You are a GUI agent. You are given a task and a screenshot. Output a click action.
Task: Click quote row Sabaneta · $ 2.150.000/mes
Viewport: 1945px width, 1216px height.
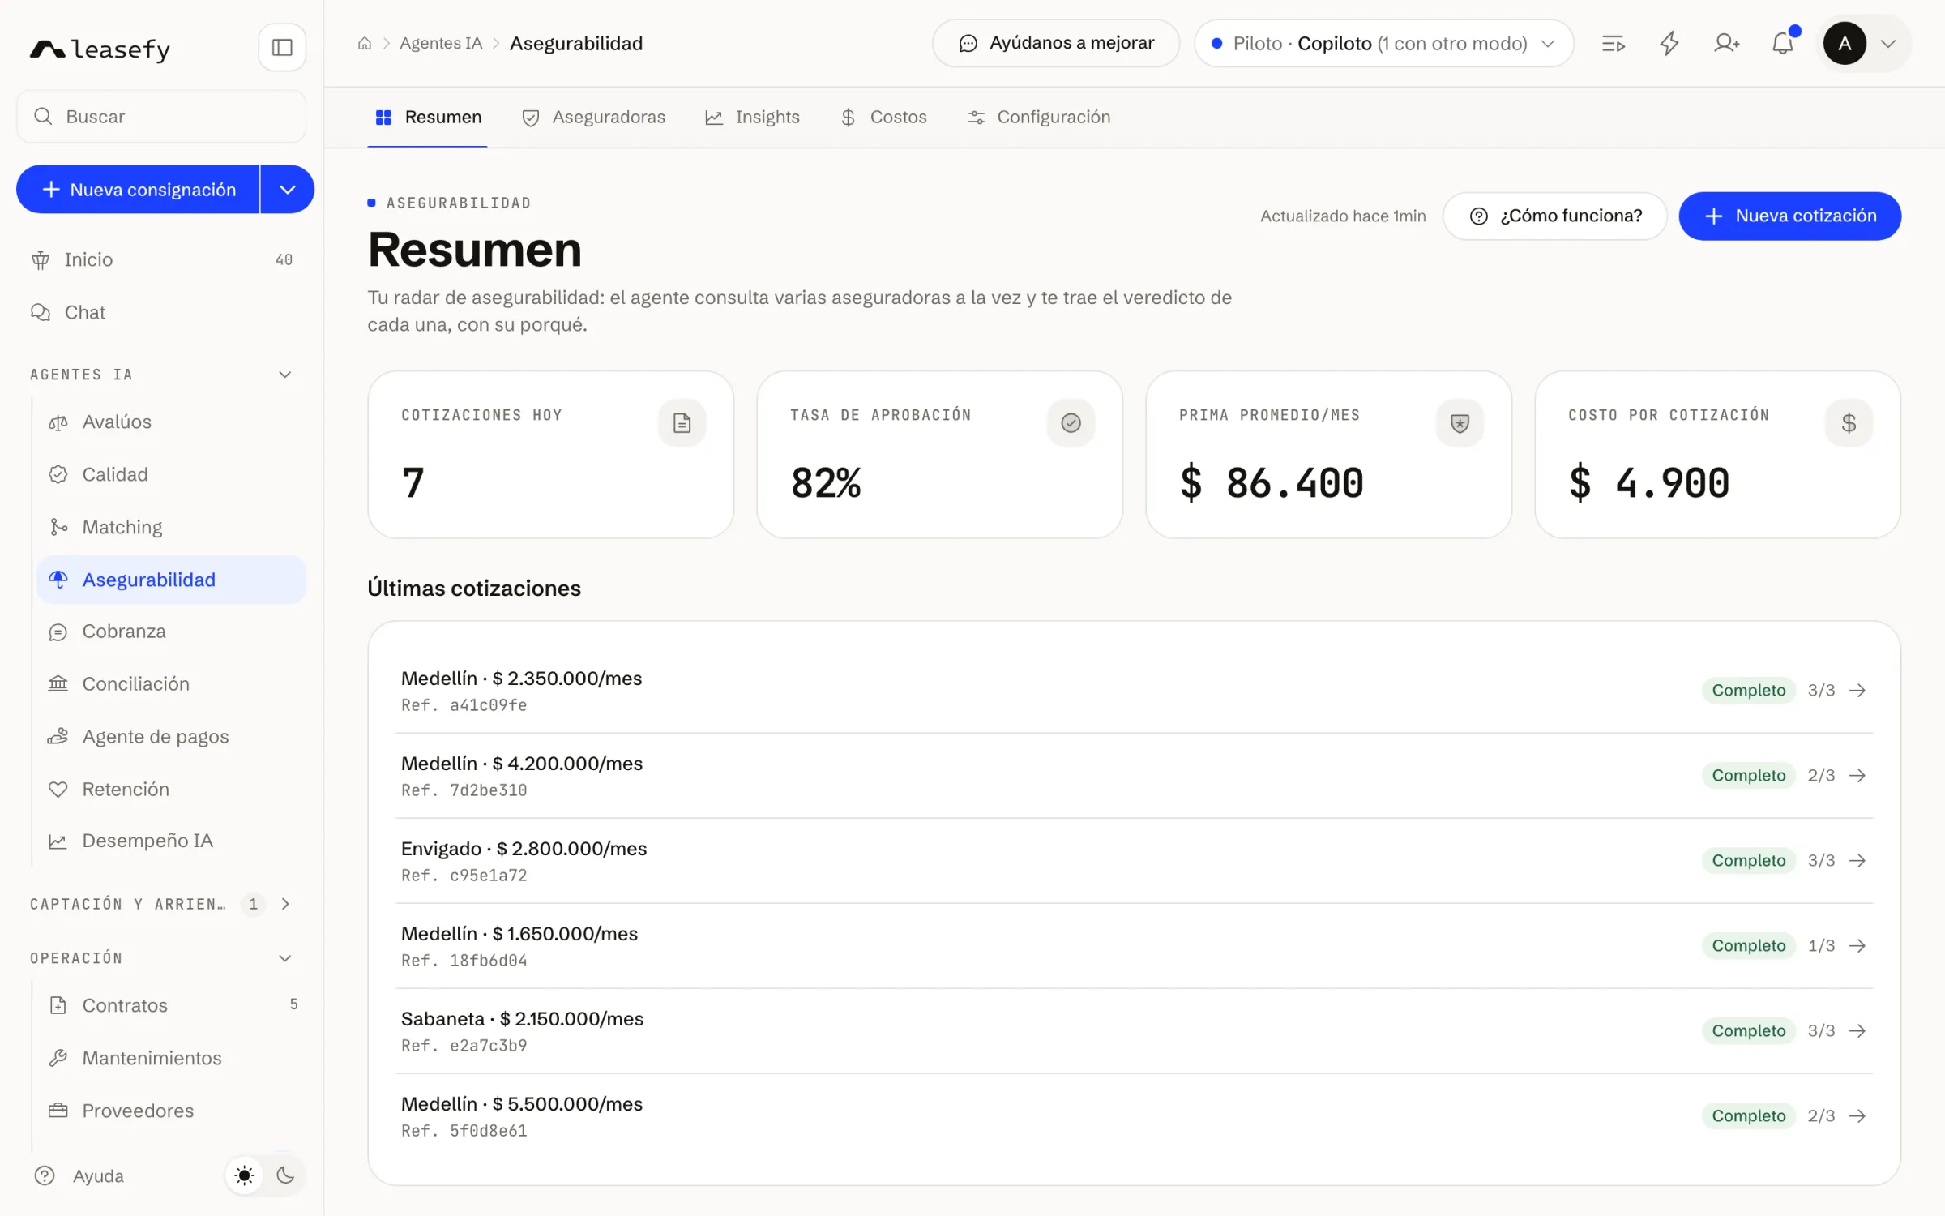(x=1135, y=1031)
